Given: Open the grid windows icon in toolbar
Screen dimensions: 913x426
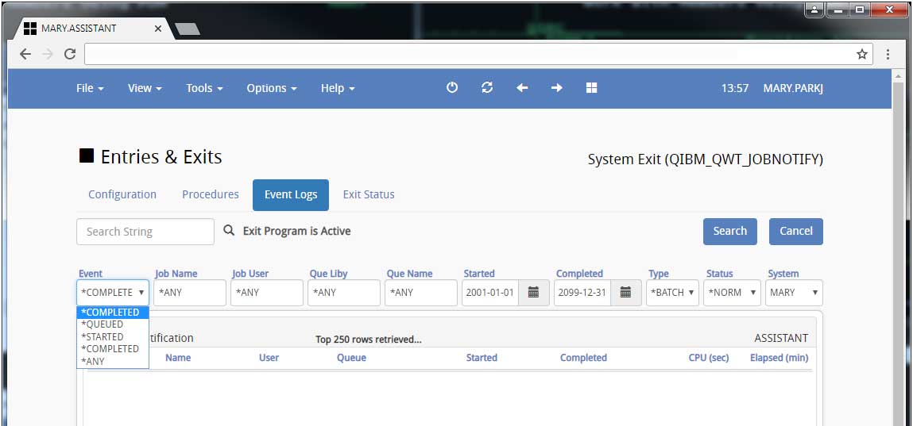Looking at the screenshot, I should 591,88.
